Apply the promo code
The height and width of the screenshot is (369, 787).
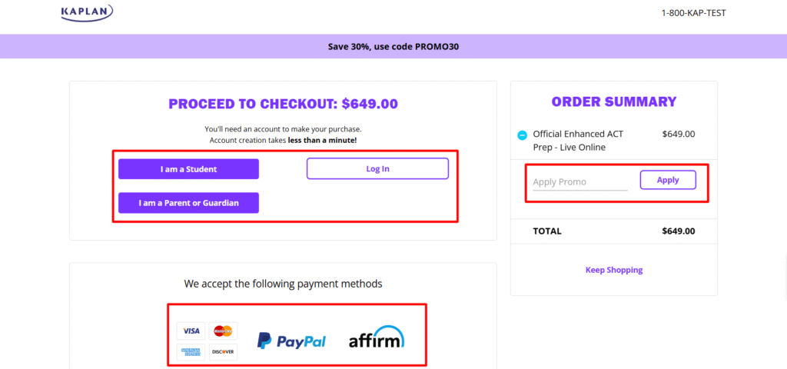(x=668, y=180)
